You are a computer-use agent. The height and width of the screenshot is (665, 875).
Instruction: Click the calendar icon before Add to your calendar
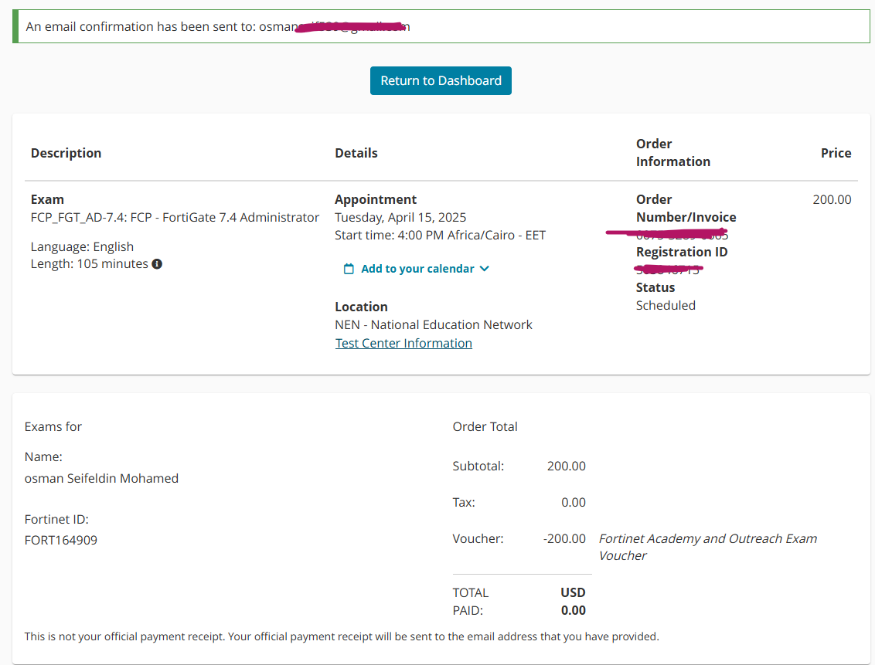349,269
